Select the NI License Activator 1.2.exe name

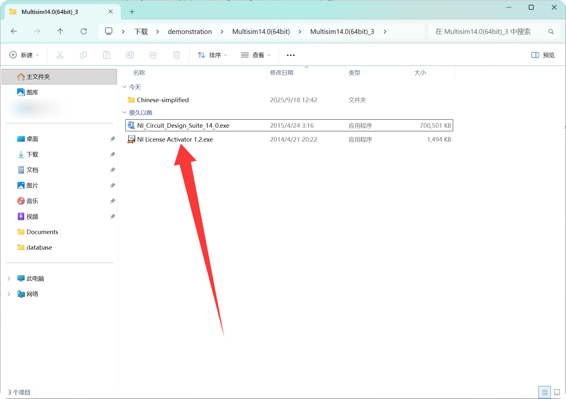[175, 139]
